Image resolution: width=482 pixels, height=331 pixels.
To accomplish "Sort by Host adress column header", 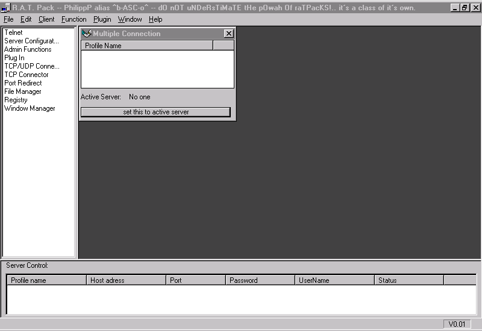I will (126, 280).
